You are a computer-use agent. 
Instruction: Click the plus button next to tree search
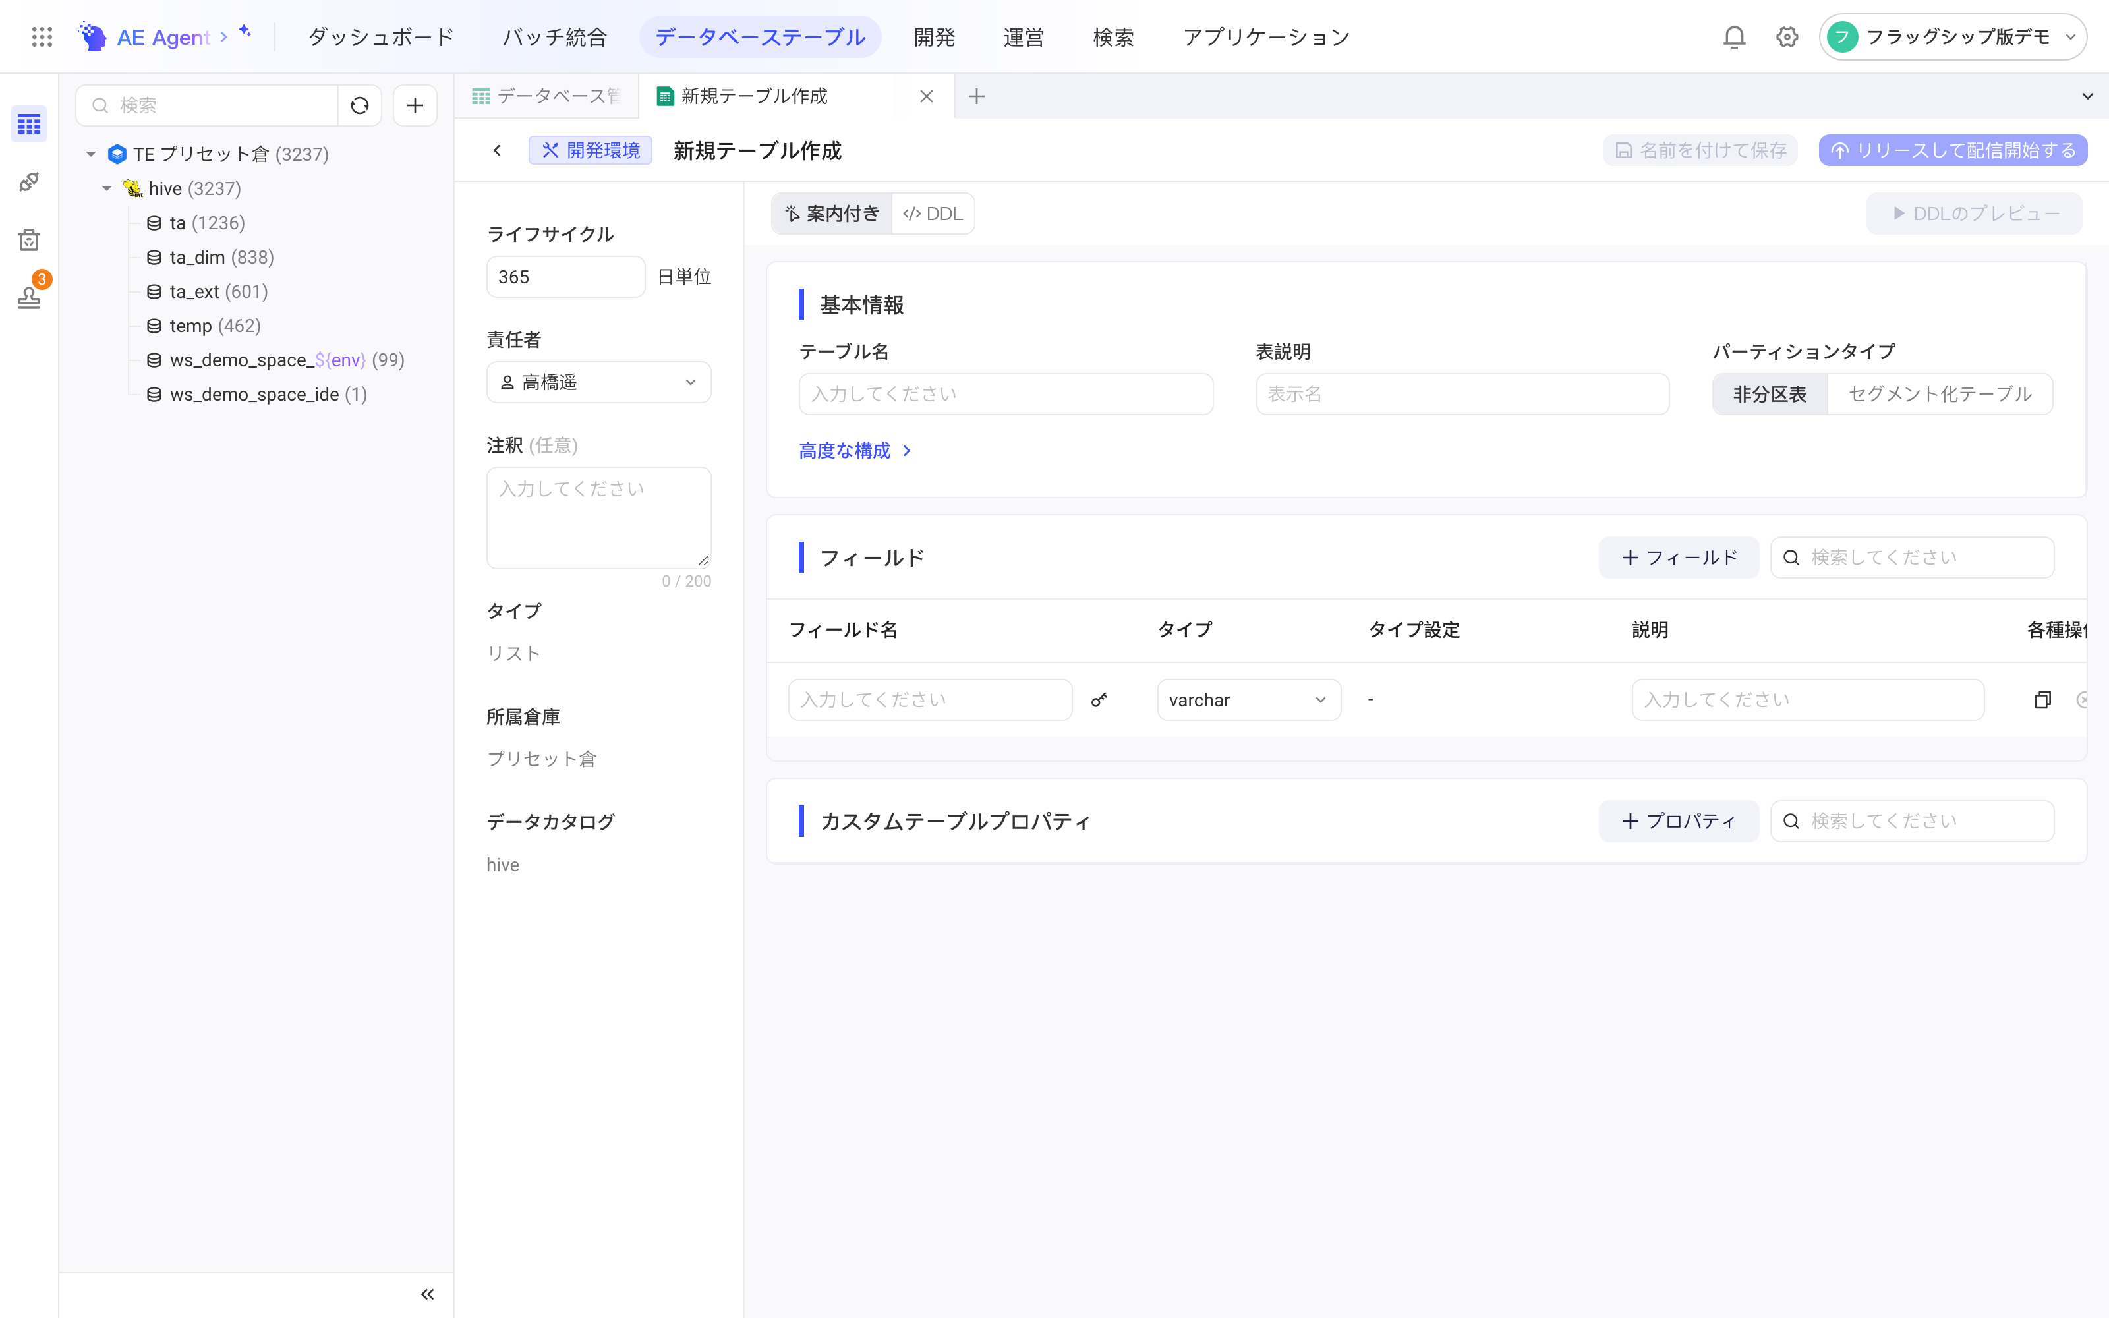pos(415,105)
